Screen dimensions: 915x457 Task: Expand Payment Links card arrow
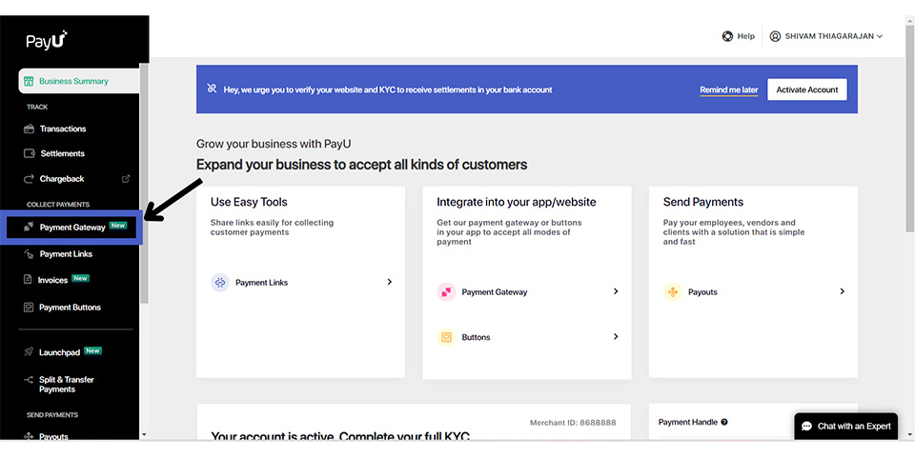[x=389, y=282]
